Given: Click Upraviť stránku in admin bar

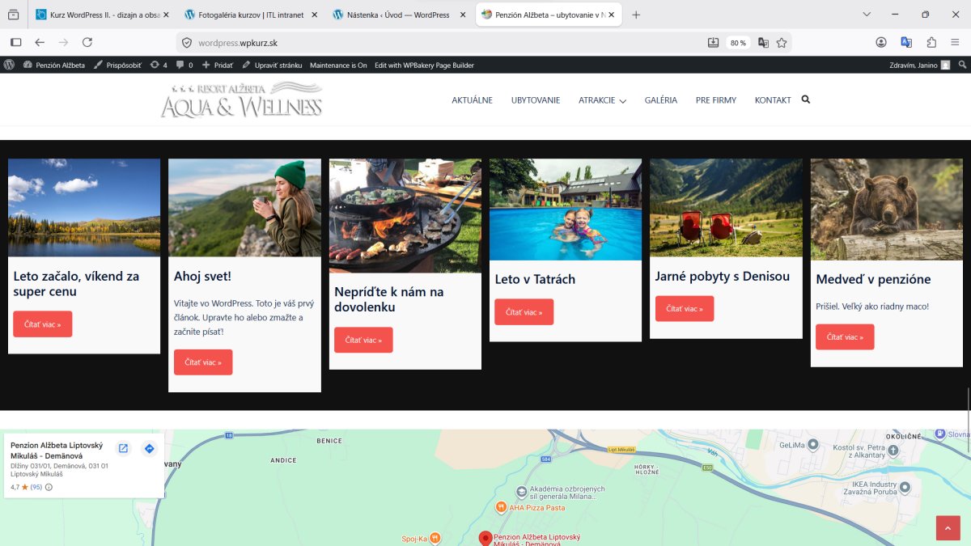Looking at the screenshot, I should 272,65.
